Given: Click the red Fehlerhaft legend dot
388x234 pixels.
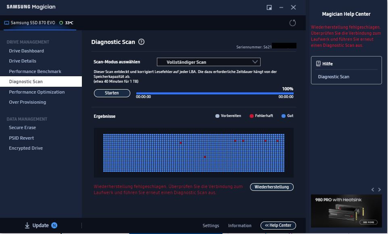Looking at the screenshot, I should pos(251,116).
